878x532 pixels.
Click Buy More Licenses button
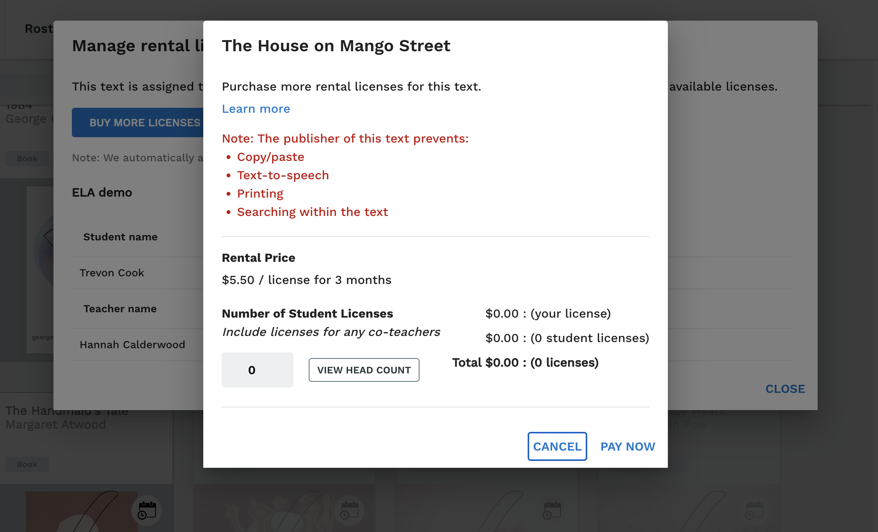[138, 122]
